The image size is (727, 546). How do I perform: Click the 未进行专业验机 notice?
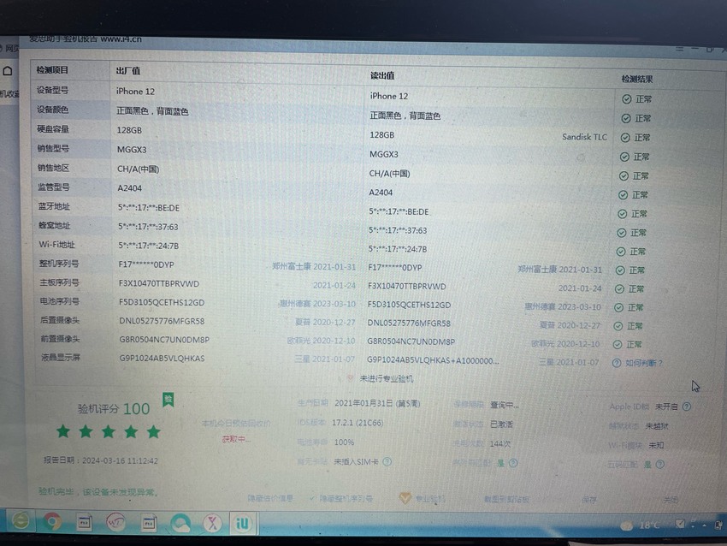pos(387,378)
